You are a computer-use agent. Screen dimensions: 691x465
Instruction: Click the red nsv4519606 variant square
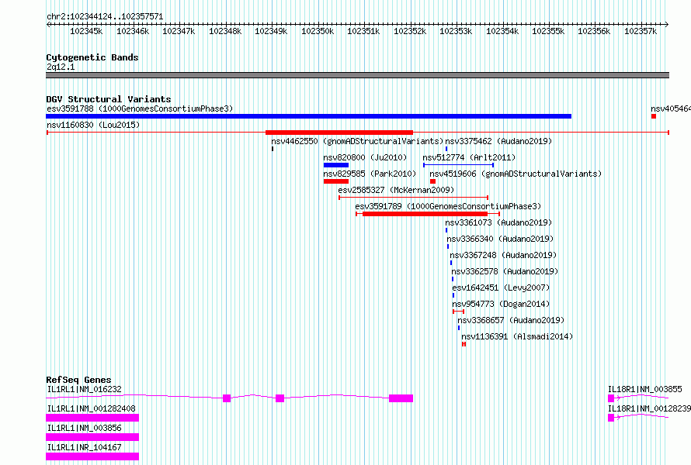tap(432, 181)
